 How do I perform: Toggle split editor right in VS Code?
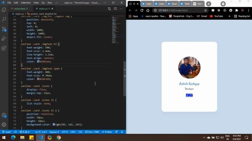point(115,9)
